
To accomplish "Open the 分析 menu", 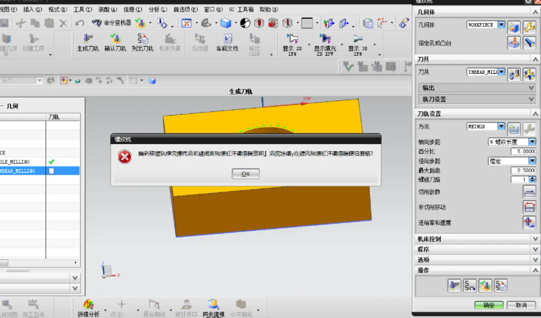I will pos(157,10).
